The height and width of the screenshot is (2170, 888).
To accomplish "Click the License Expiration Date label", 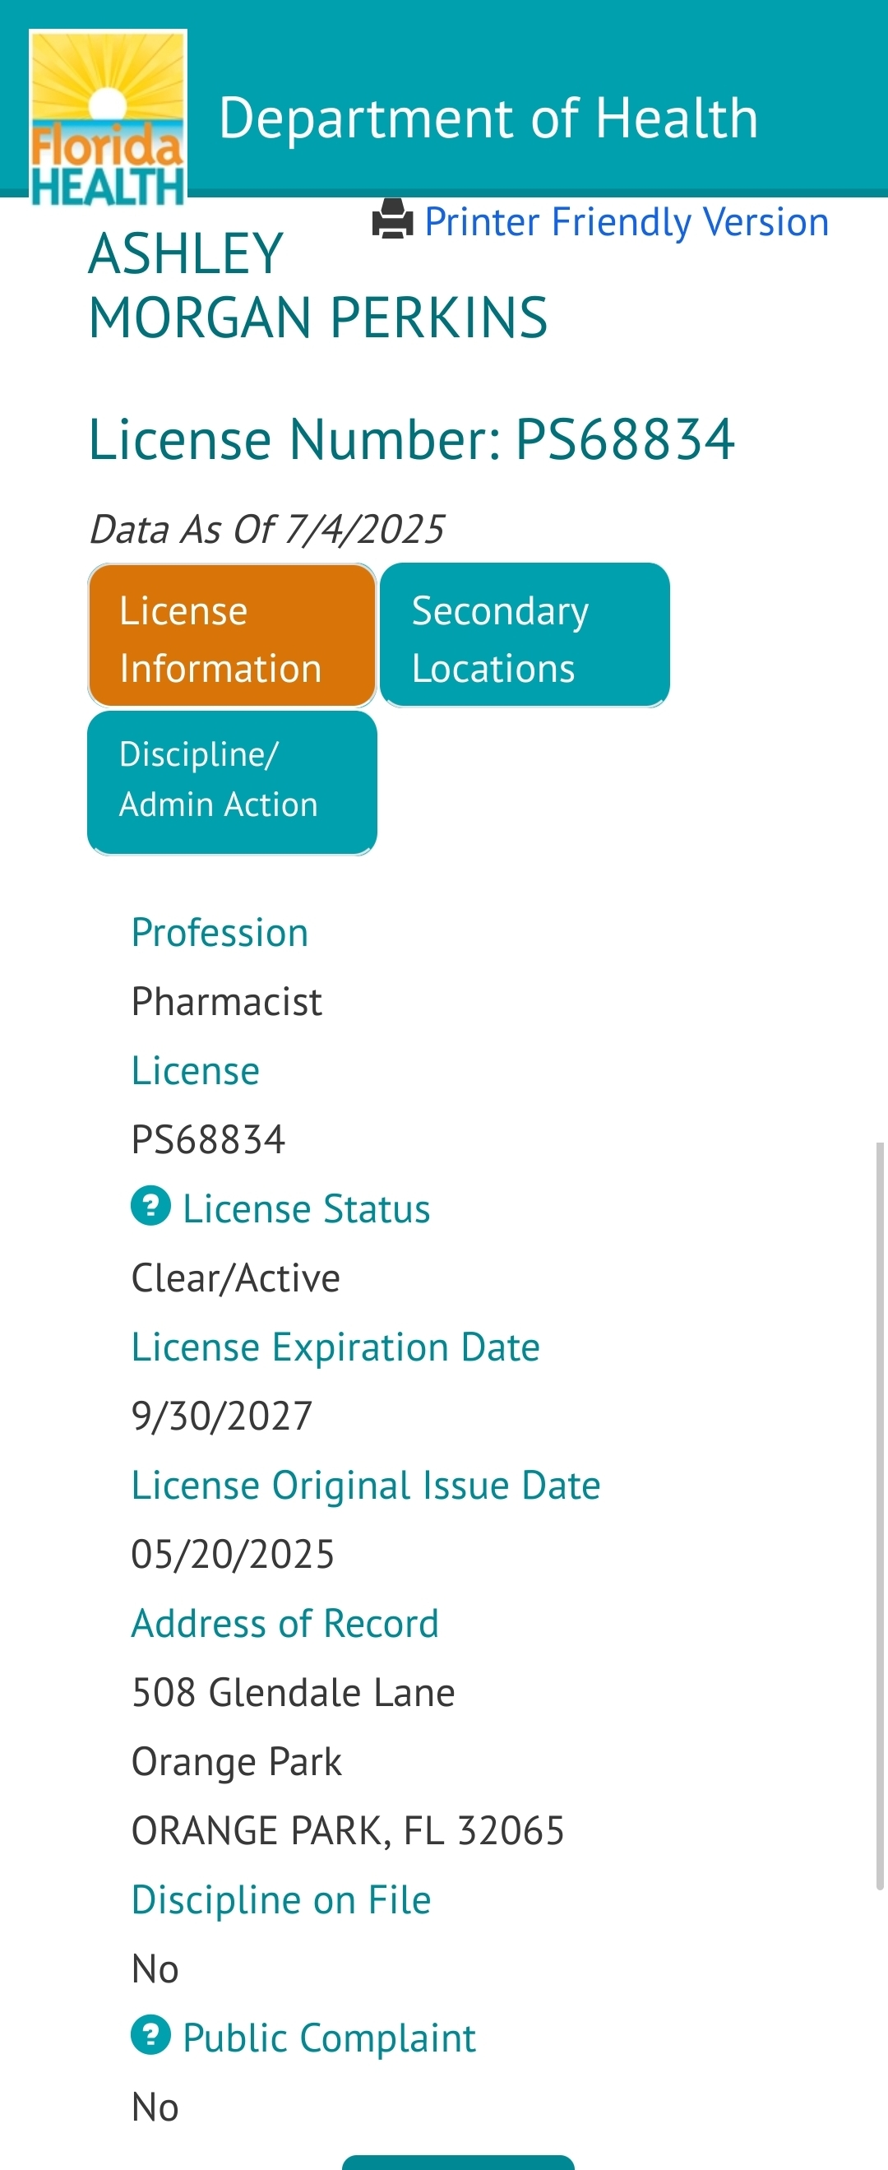I will click(335, 1347).
